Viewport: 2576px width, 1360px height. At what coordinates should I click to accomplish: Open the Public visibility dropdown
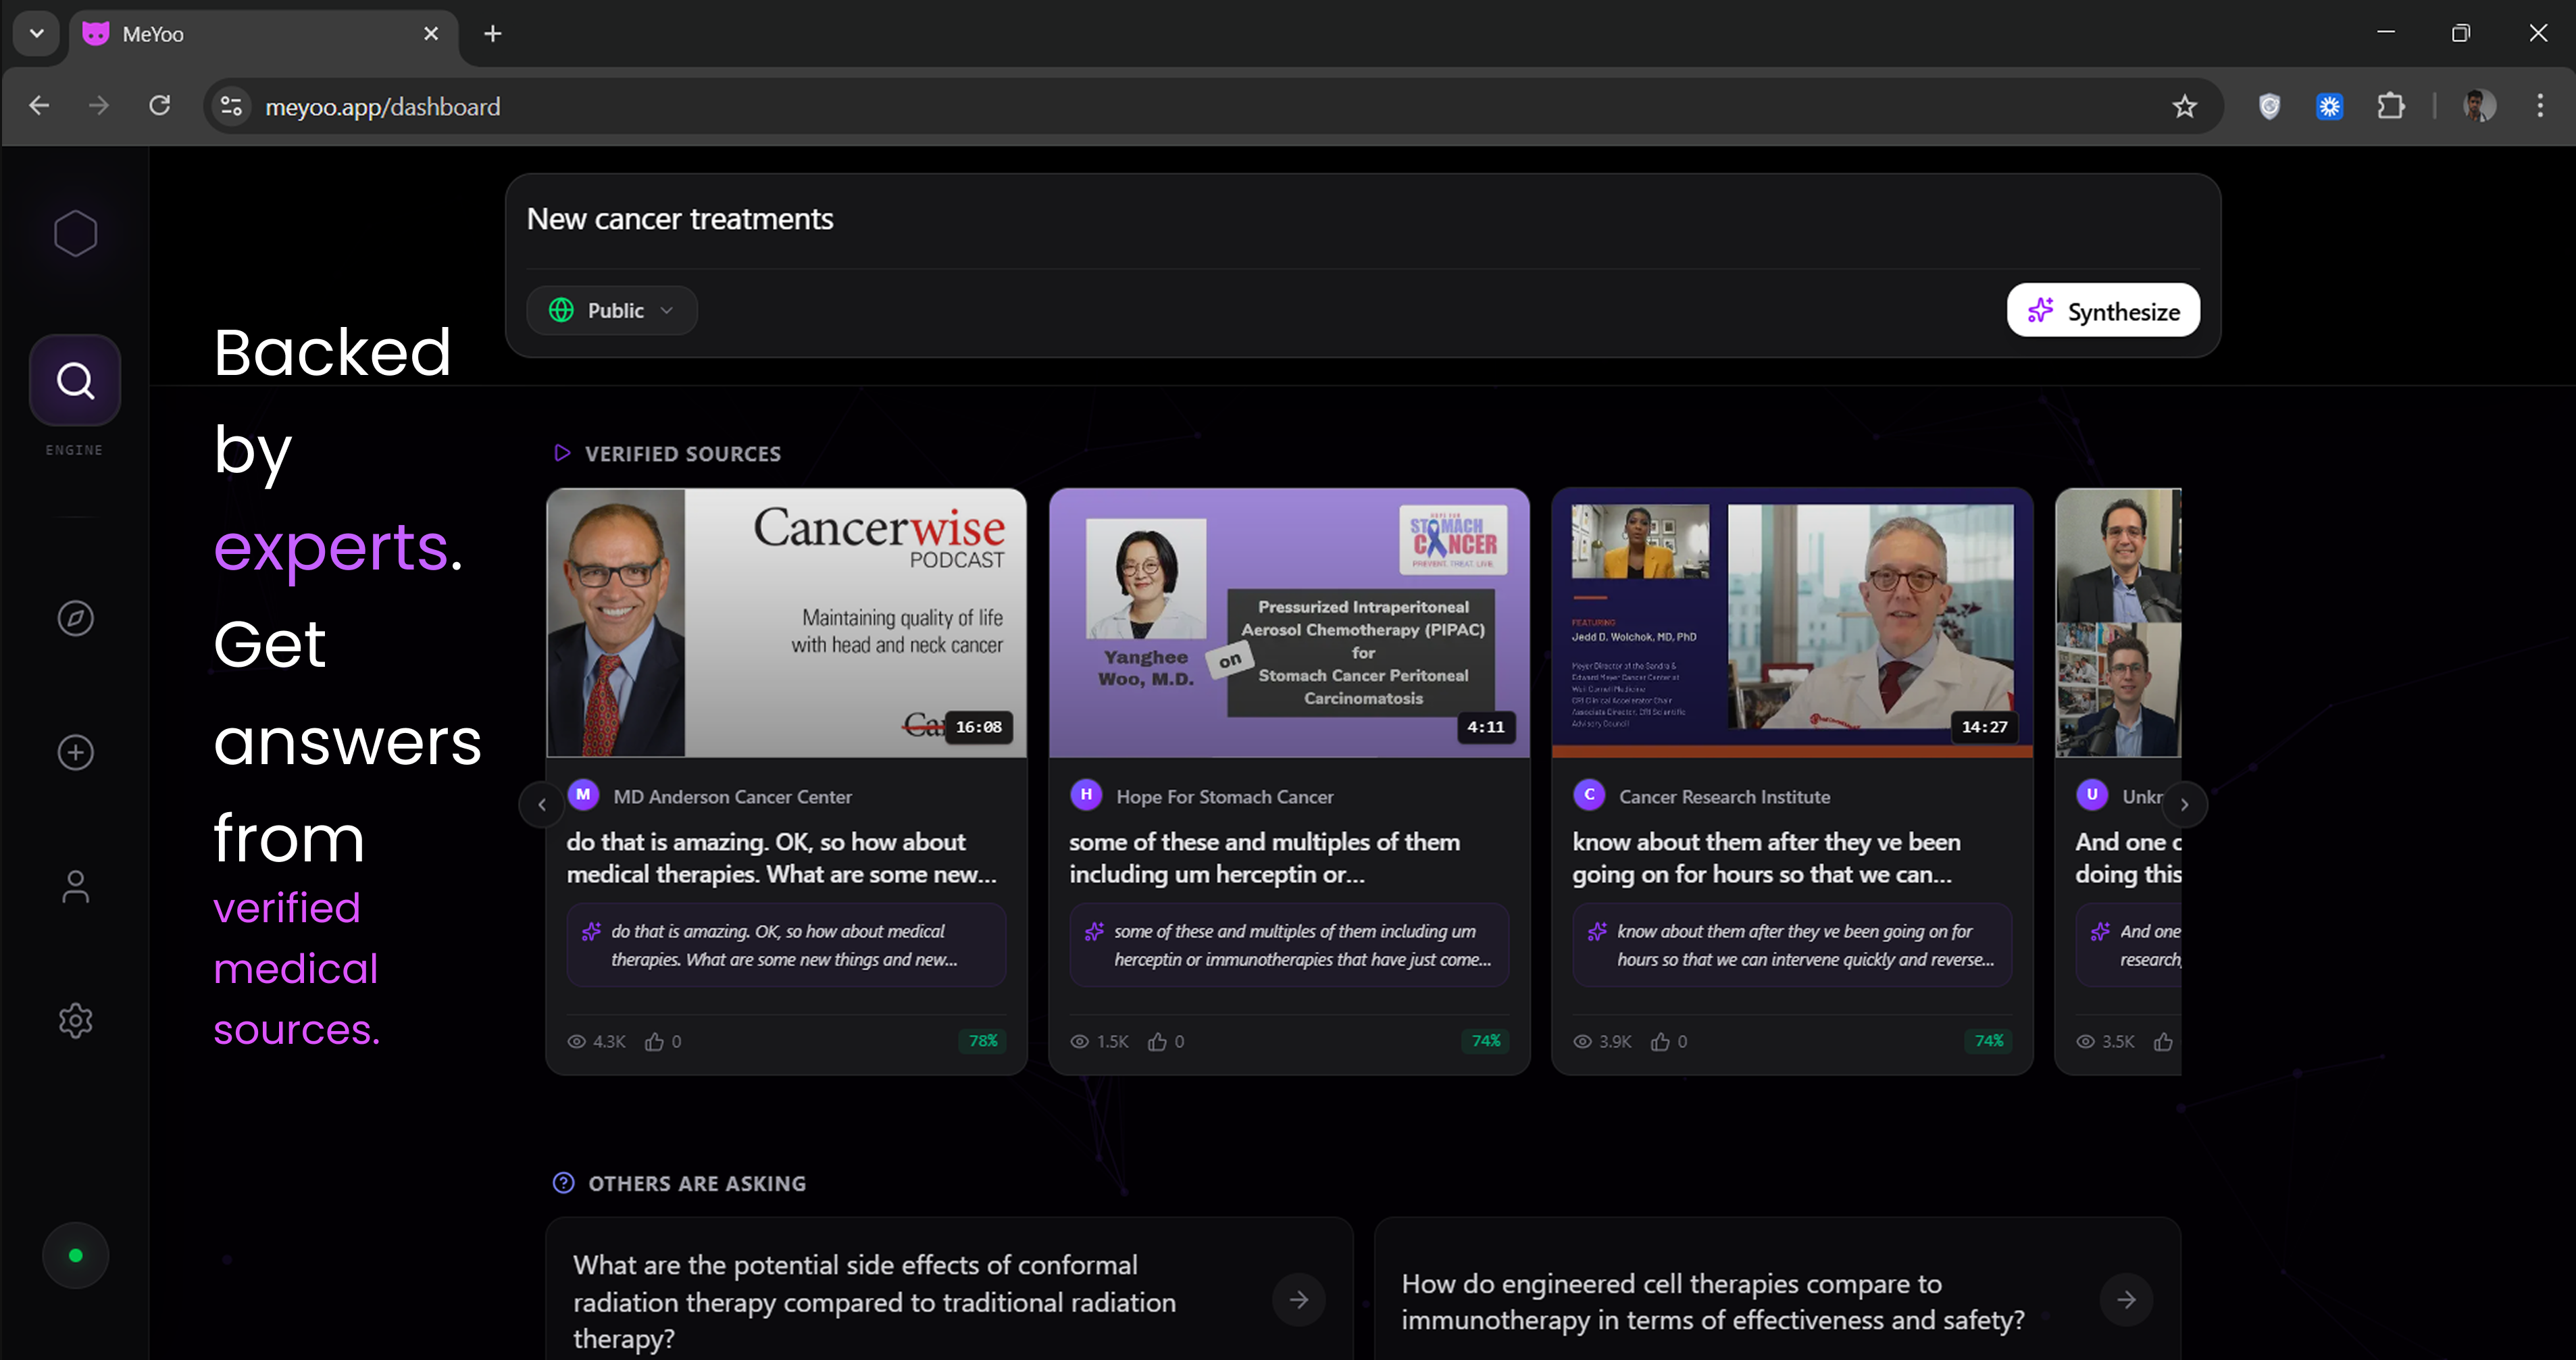pos(611,310)
